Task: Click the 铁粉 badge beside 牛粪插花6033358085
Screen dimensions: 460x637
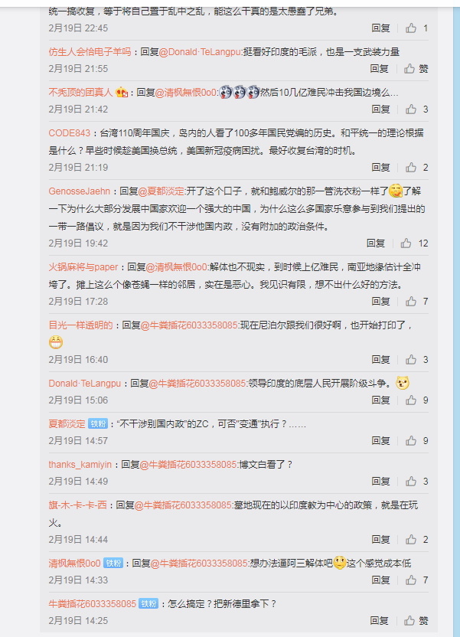Action: 148,603
